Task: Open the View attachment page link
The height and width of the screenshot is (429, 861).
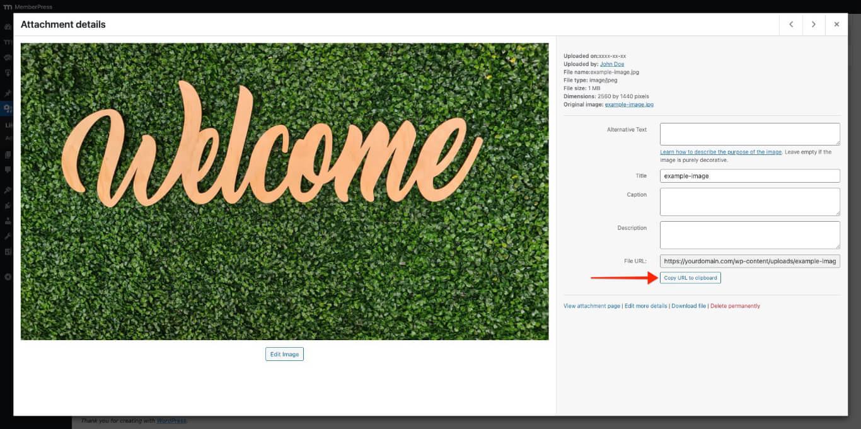Action: click(x=591, y=306)
